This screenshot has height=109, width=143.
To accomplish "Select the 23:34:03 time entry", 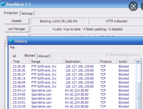I will tap(19, 98).
